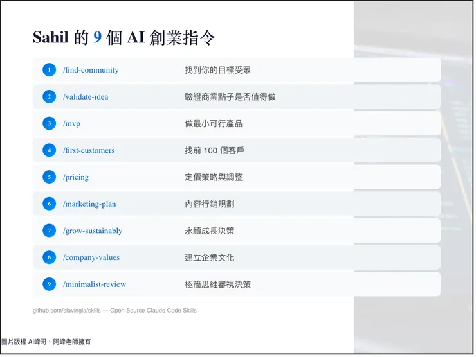Click the blue number 8 badge
Viewport: 476px width, 357px height.
click(49, 257)
